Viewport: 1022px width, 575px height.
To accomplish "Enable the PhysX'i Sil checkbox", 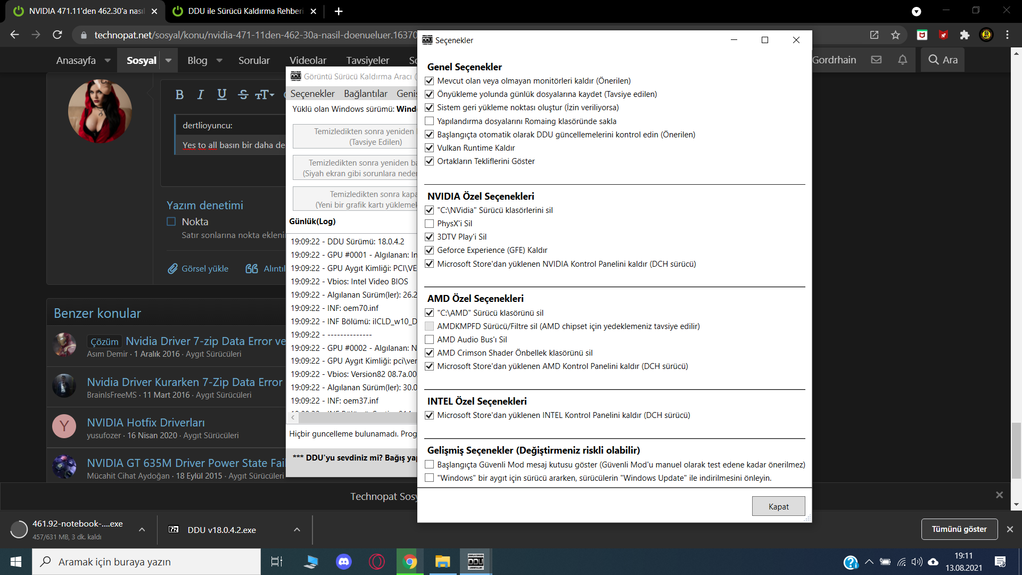I will pos(430,224).
